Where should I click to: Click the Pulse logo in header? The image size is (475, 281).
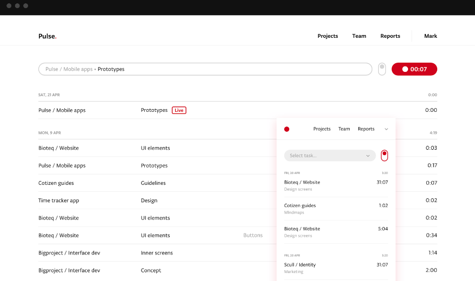point(47,36)
